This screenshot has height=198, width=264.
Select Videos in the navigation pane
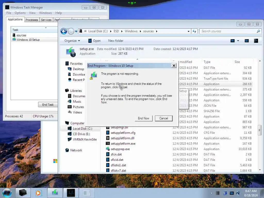[77, 112]
